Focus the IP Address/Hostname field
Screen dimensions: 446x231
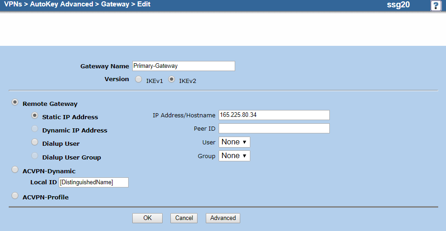pyautogui.click(x=274, y=115)
